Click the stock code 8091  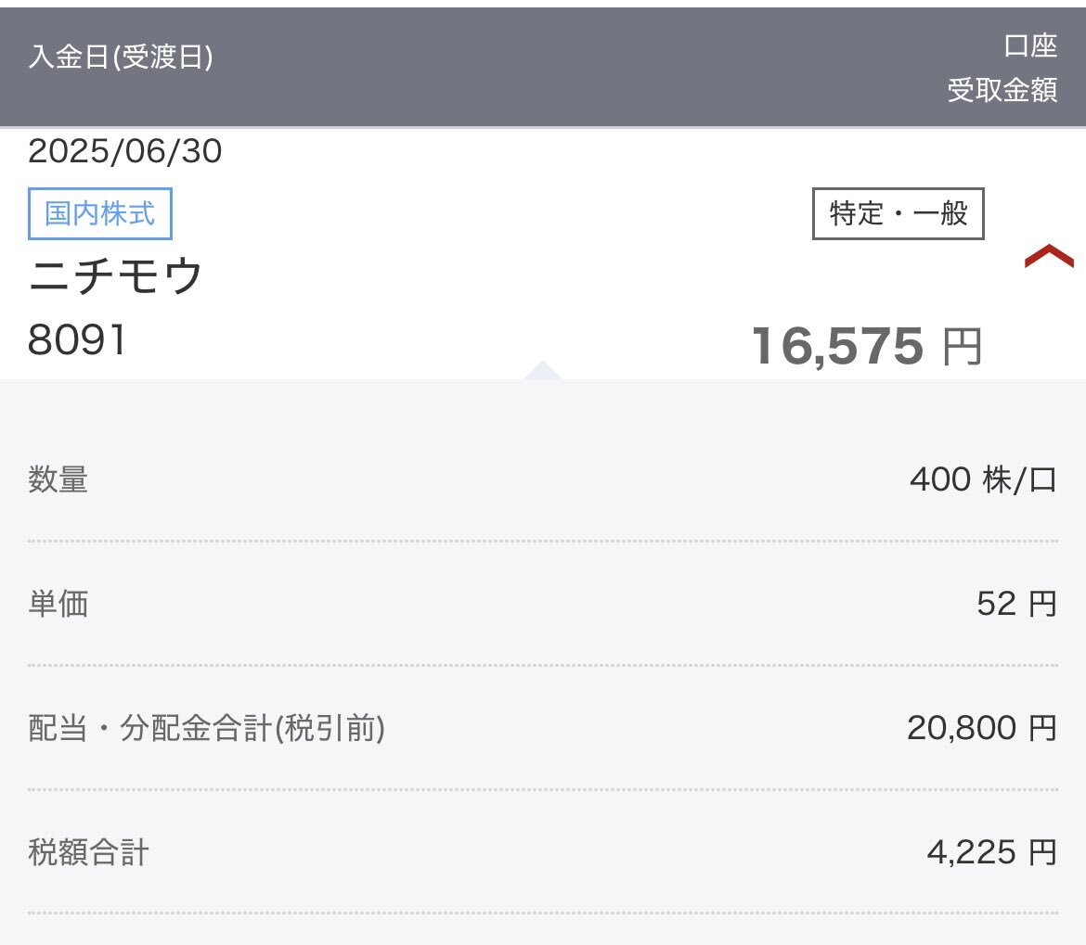(77, 340)
